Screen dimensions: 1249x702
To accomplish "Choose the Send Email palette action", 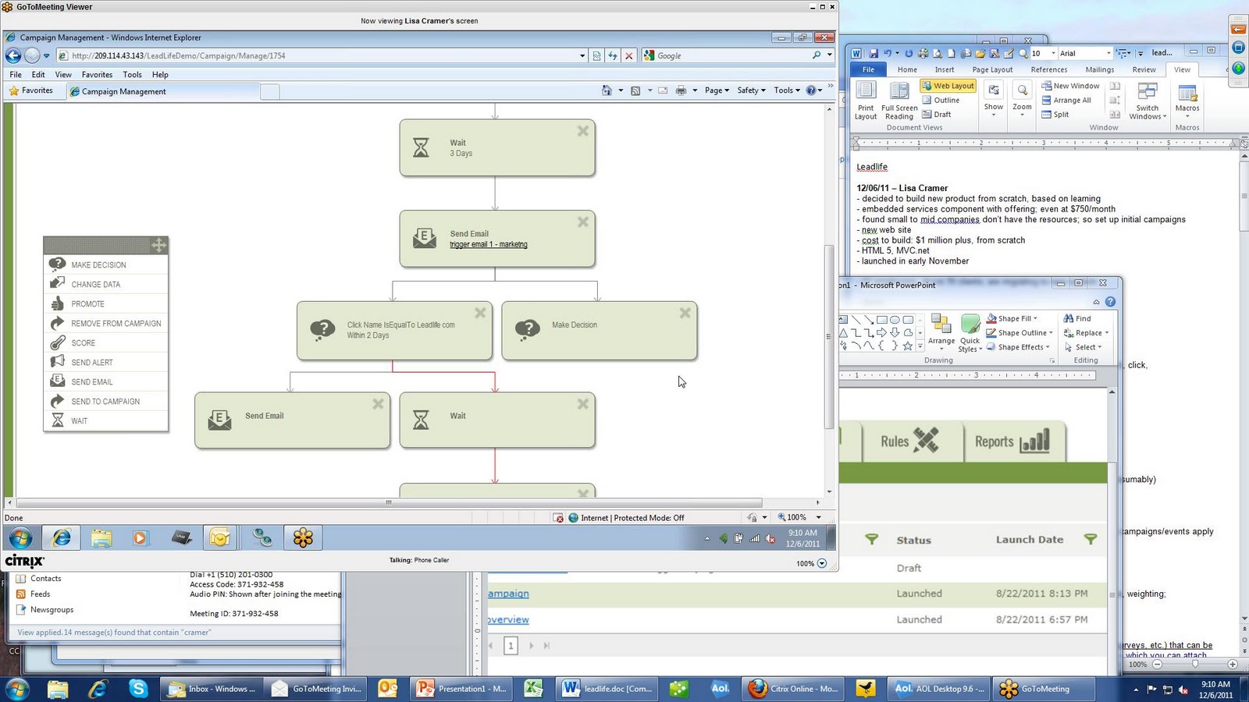I will (106, 381).
